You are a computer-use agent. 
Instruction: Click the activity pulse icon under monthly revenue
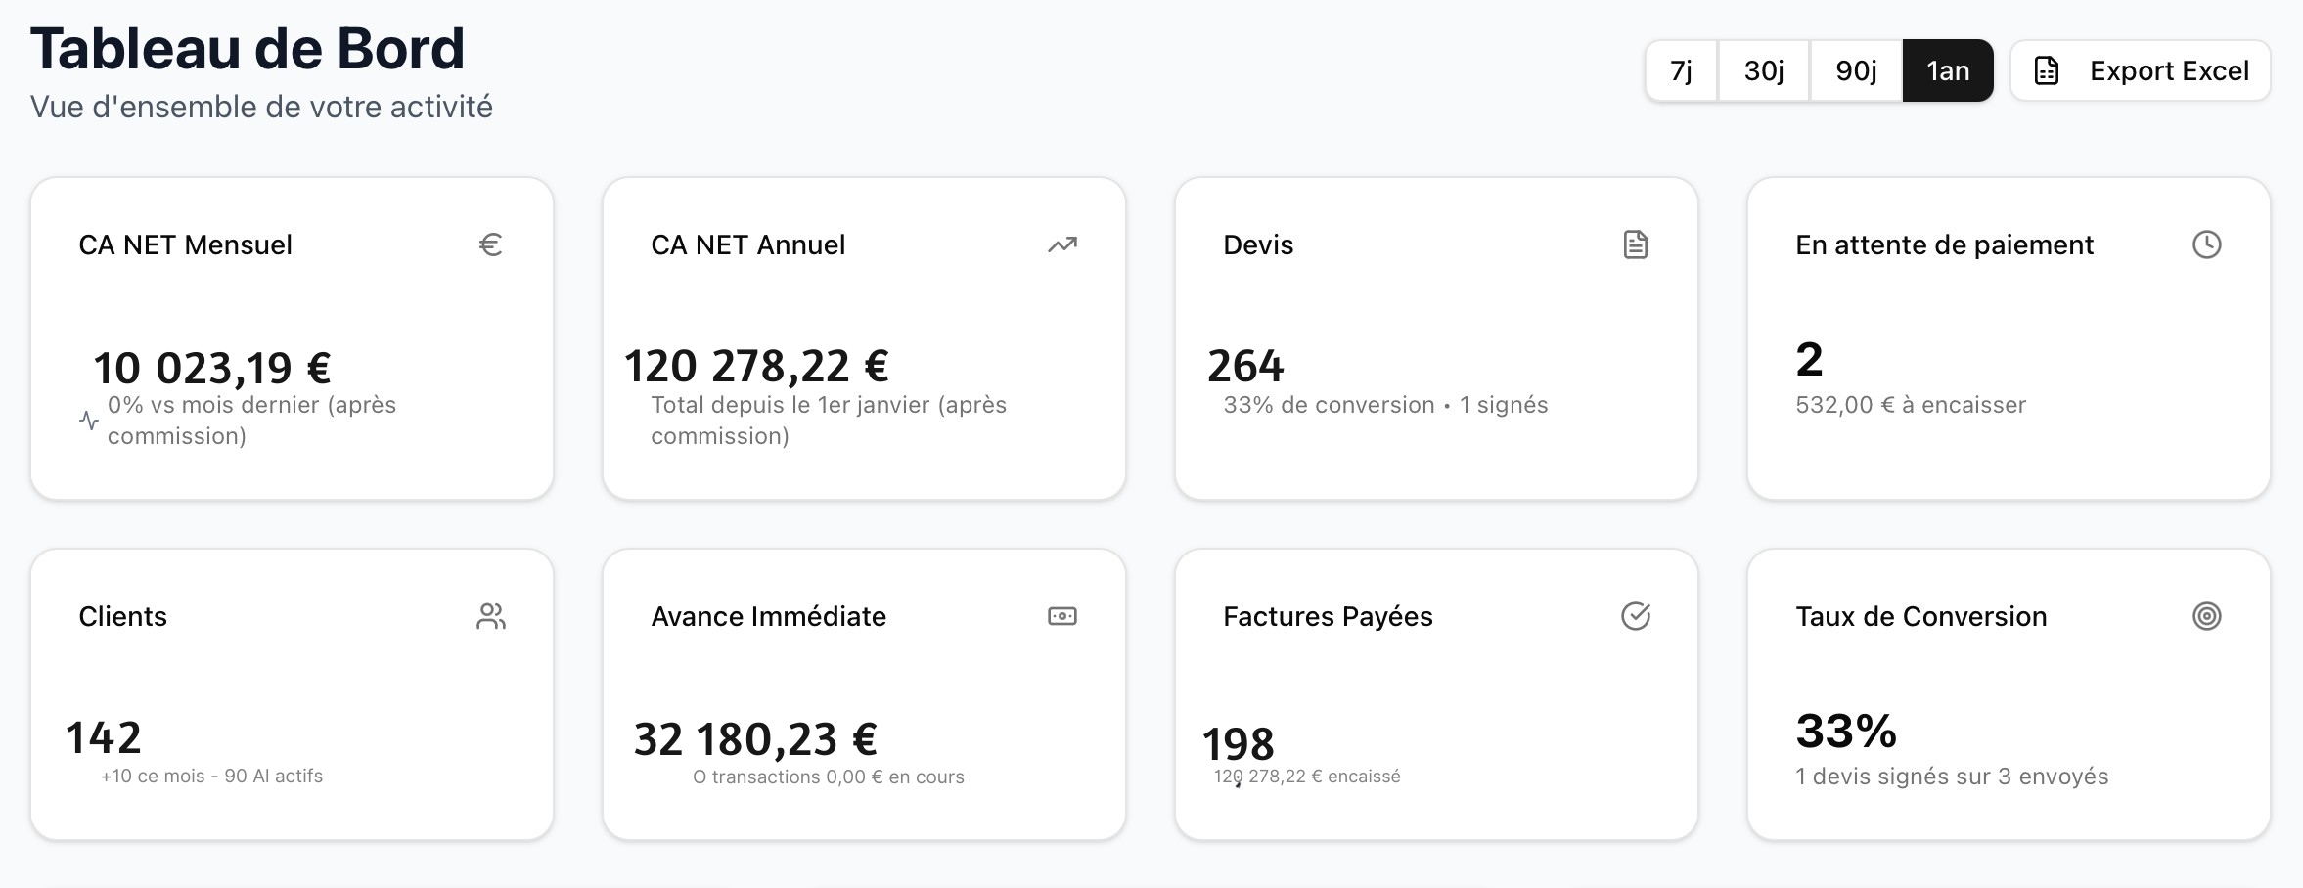click(89, 421)
